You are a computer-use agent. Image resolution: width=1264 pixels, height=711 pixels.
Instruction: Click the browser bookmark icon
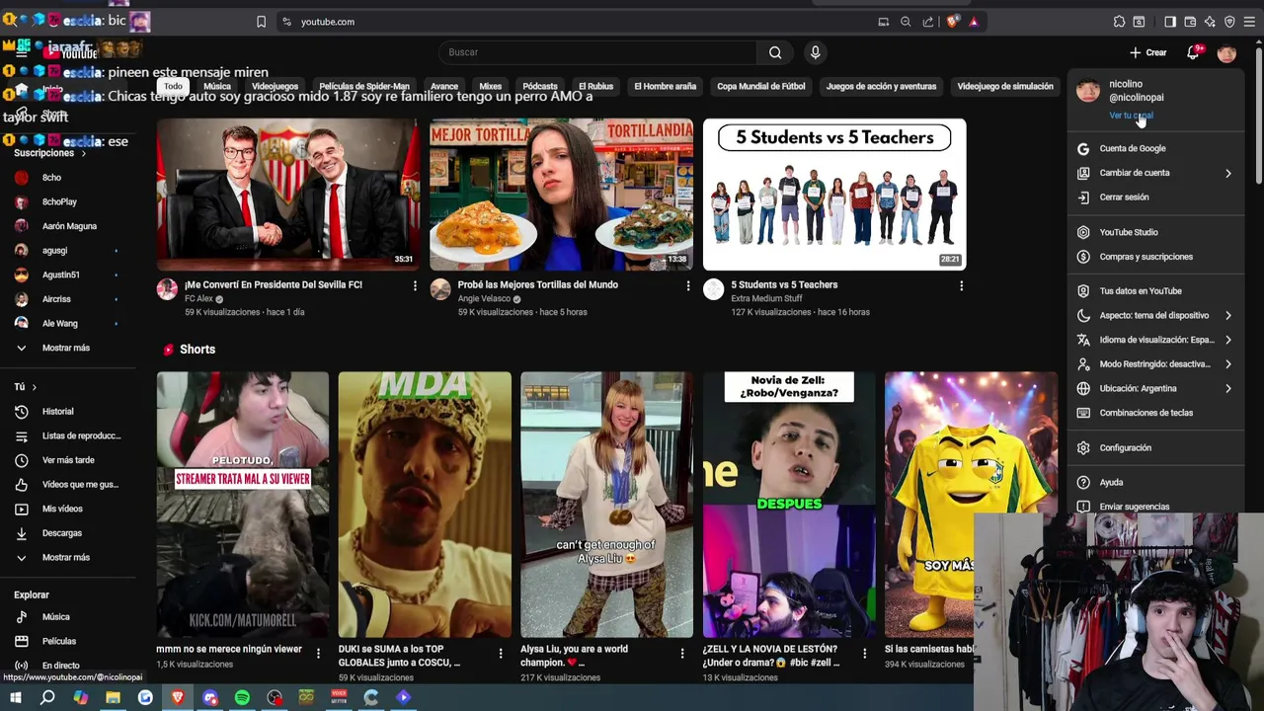click(x=261, y=22)
